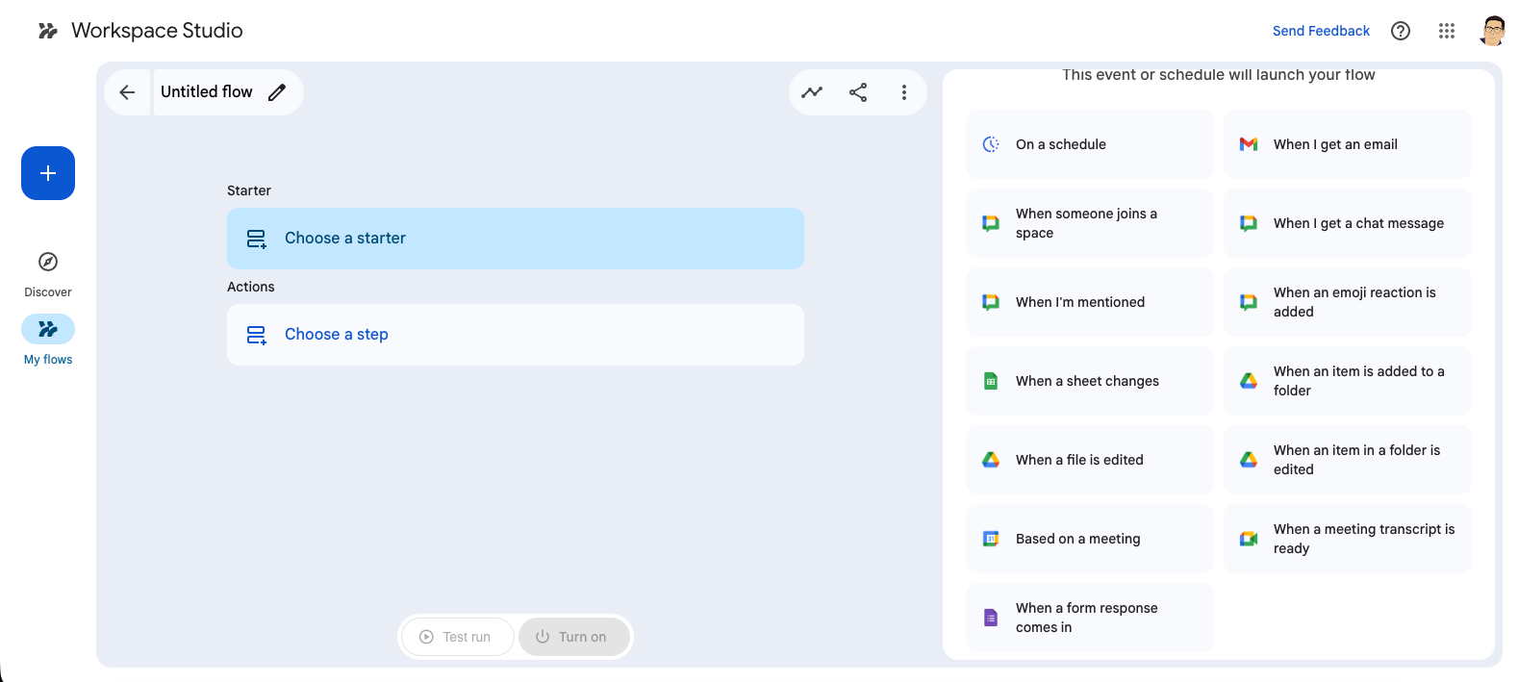
Task: Select When a file is edited starter
Action: click(1090, 460)
